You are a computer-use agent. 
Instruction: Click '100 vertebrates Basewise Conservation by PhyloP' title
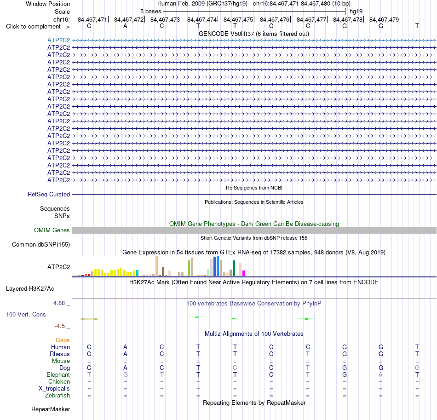(x=254, y=303)
